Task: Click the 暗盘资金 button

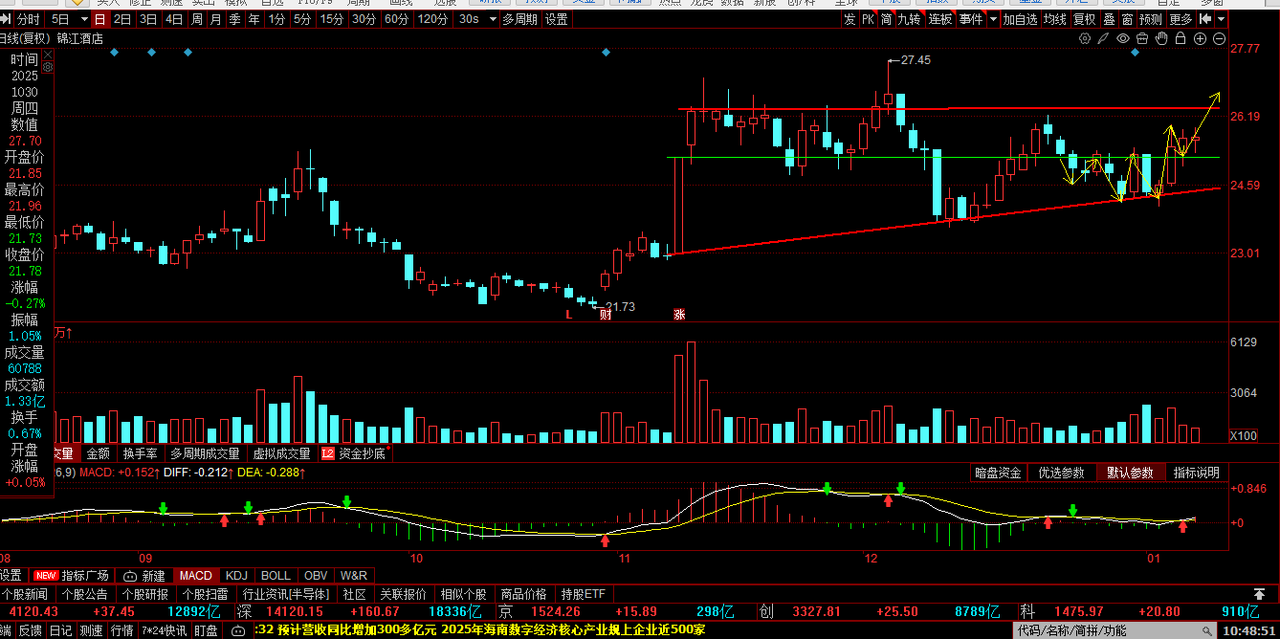Action: point(998,473)
